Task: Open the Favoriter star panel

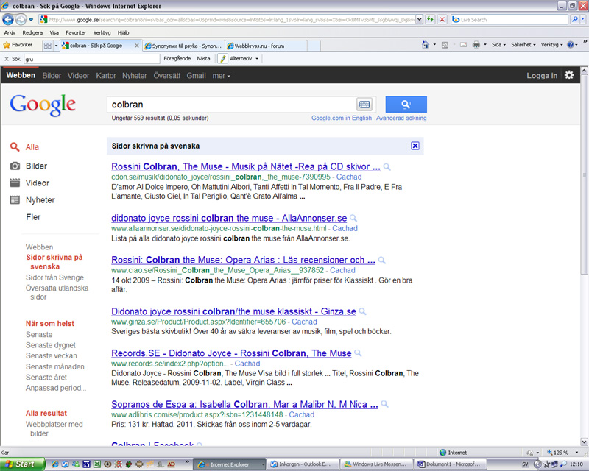Action: pos(18,45)
